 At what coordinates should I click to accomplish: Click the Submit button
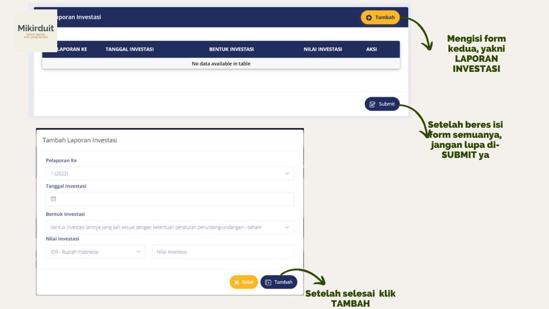382,103
